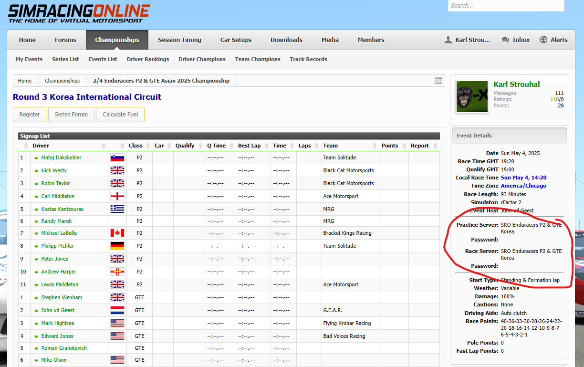Open America/Chicago time zone link
This screenshot has height=367, width=584.
(523, 186)
